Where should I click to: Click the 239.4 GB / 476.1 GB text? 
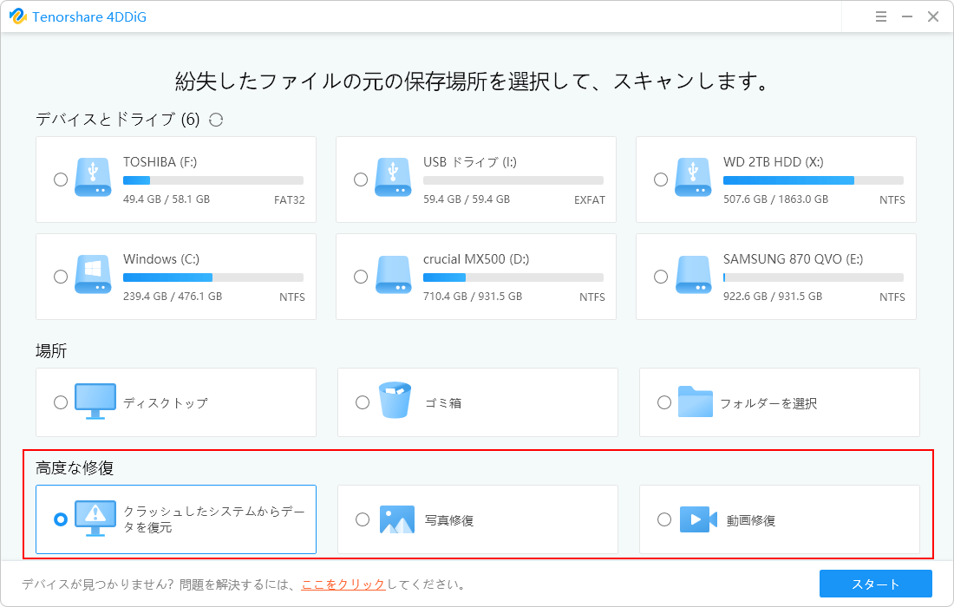[x=173, y=297]
